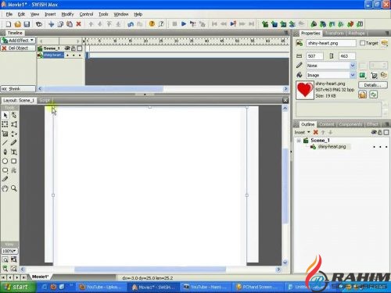Click the Undo arrow in the toolbar
The height and width of the screenshot is (293, 391).
tap(131, 24)
